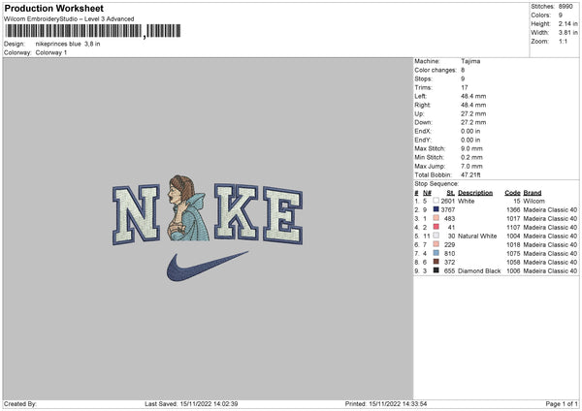Click the barcode under the header
Viewport: 582px width, 411px height.
93,31
